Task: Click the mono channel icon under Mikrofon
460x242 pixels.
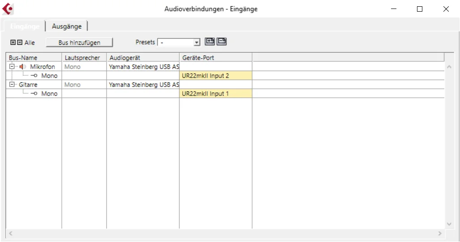Action: click(x=34, y=75)
